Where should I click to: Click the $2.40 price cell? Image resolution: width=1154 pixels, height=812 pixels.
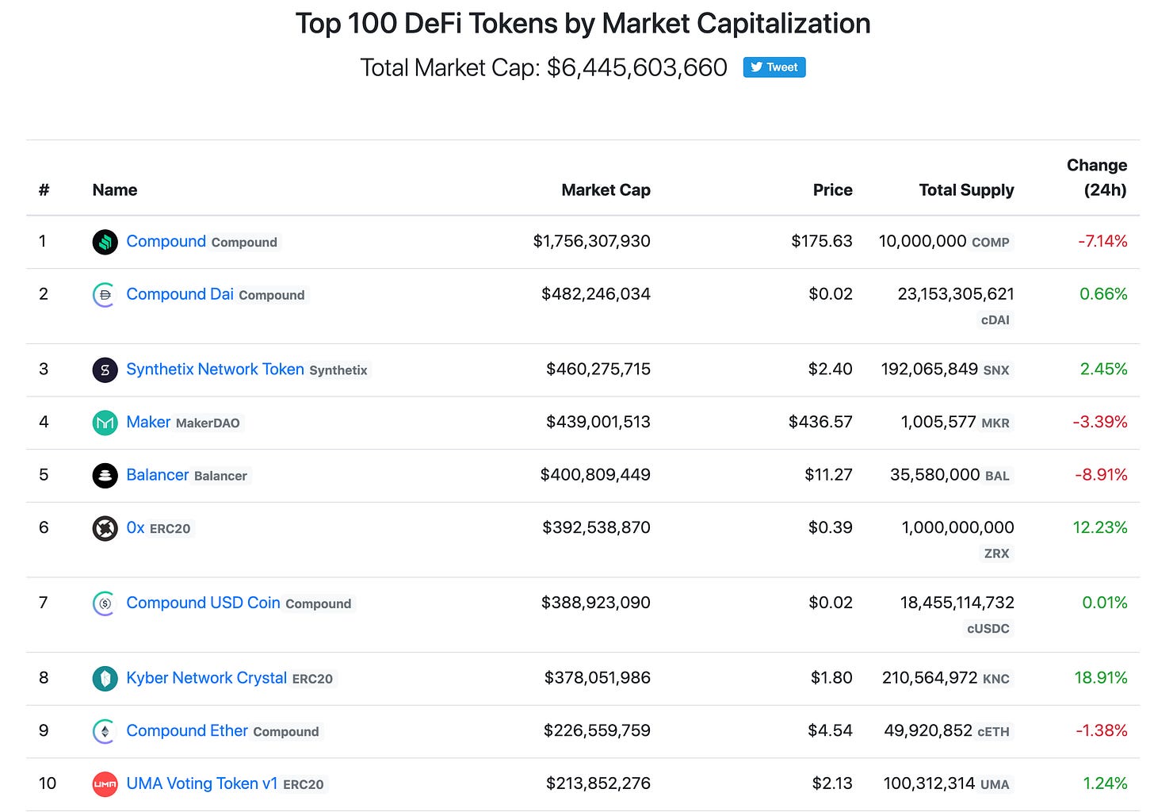[x=830, y=369]
